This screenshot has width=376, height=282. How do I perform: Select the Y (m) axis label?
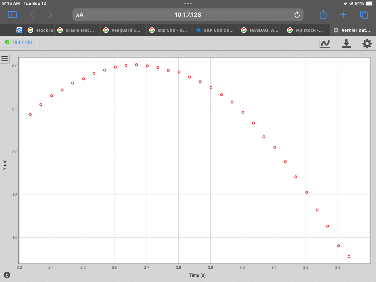(x=4, y=165)
